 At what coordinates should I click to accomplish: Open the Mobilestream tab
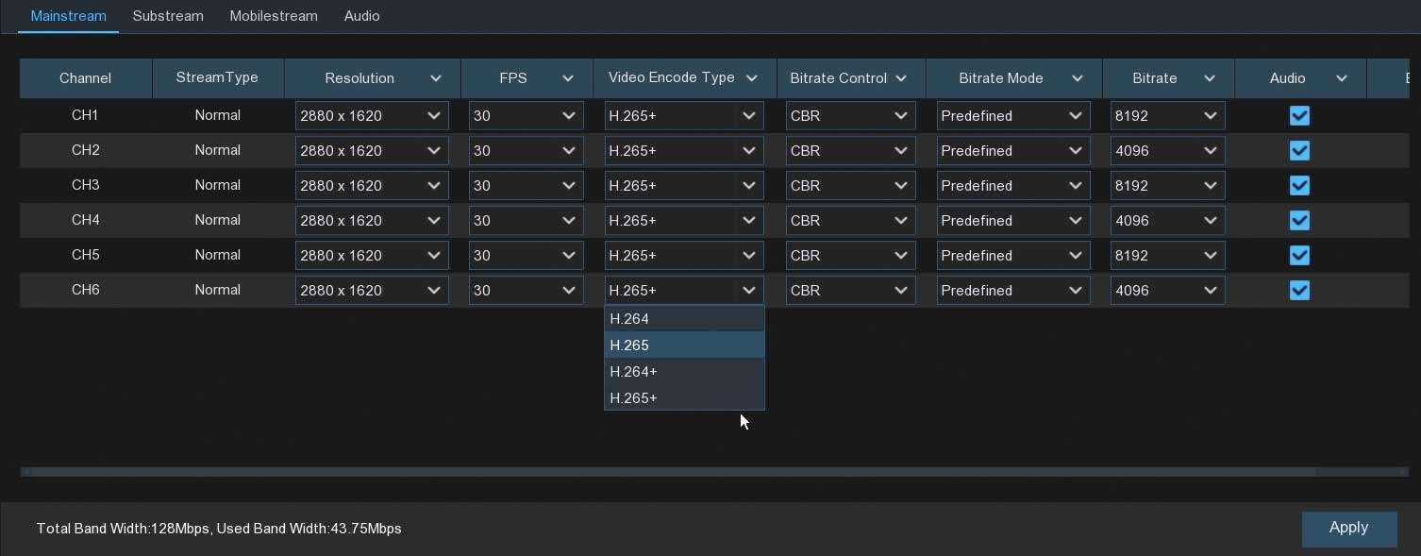(274, 16)
